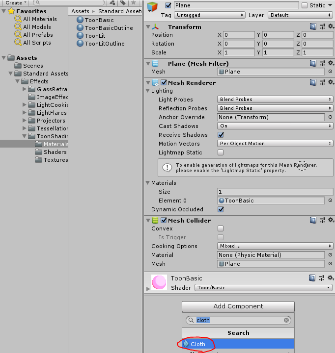Open Mesh Filter gear settings menu
The width and height of the screenshot is (335, 353).
click(331, 63)
